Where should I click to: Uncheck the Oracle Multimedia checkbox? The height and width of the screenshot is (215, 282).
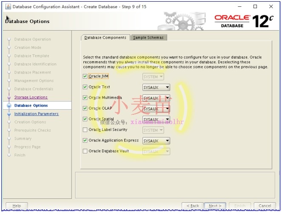coord(85,98)
